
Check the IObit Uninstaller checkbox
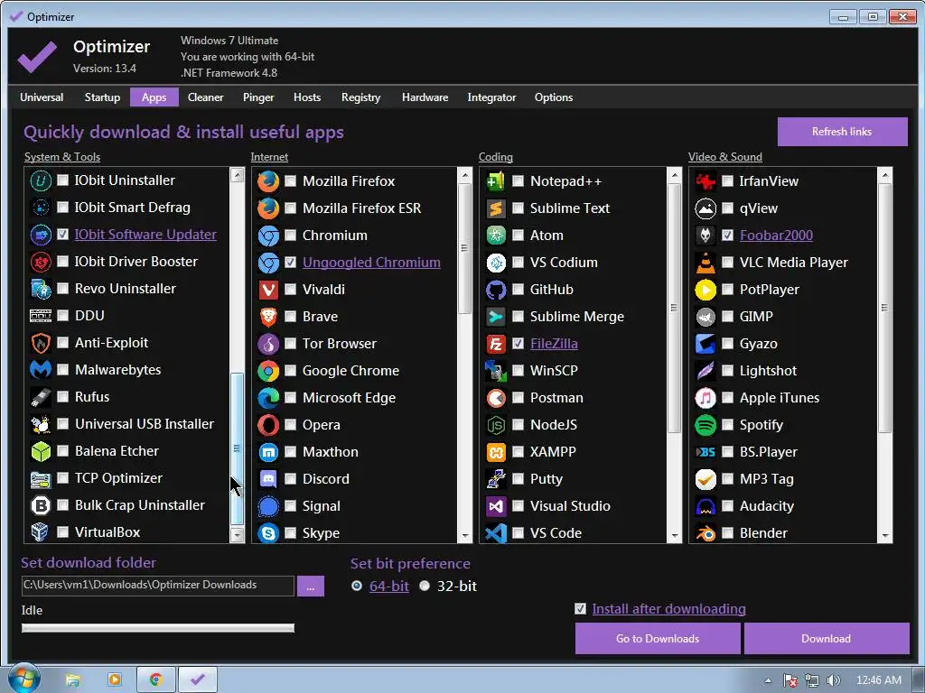[62, 180]
